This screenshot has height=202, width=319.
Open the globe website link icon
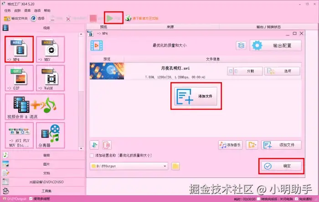128,18
